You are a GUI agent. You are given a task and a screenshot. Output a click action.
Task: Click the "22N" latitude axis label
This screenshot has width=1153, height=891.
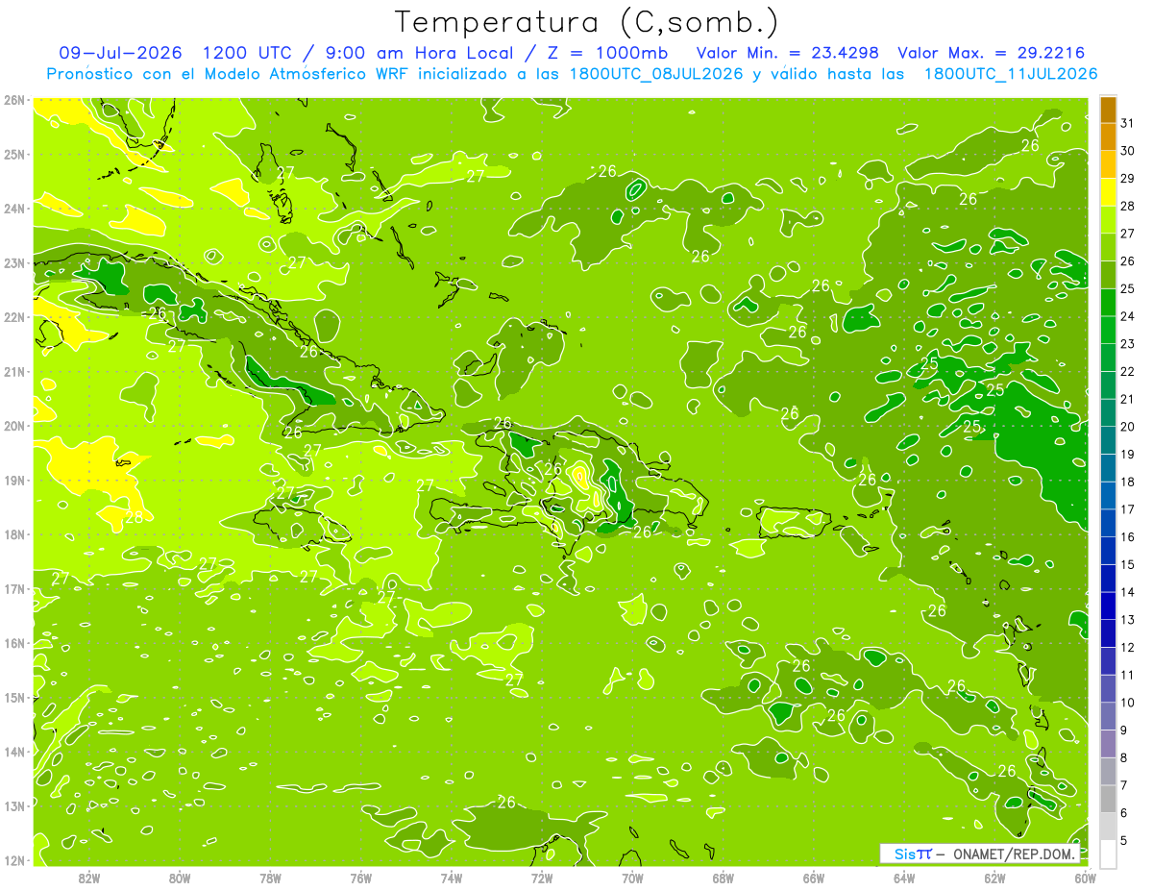[13, 317]
